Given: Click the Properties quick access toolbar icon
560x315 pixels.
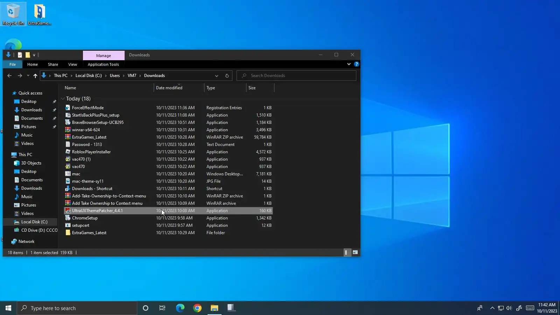Looking at the screenshot, I should [x=20, y=55].
